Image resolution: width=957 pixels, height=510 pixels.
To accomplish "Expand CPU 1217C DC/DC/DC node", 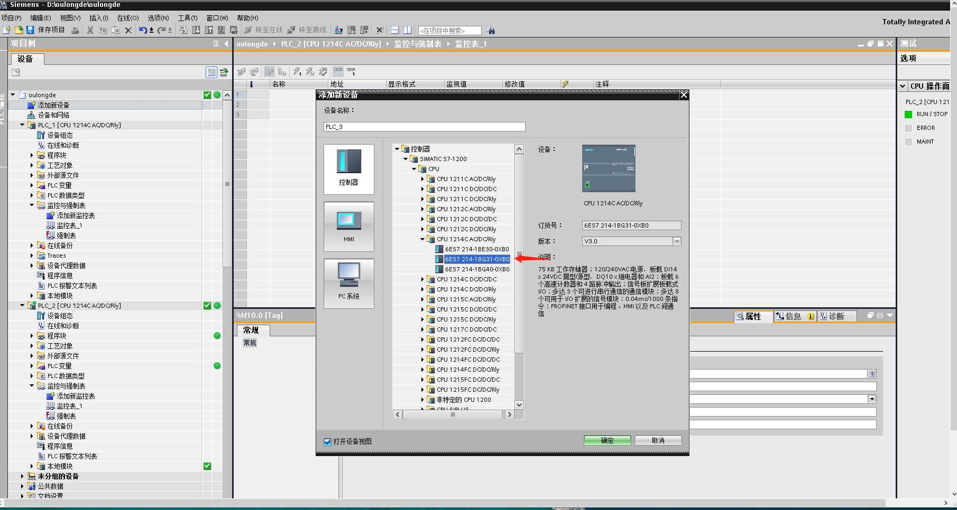I will point(422,329).
